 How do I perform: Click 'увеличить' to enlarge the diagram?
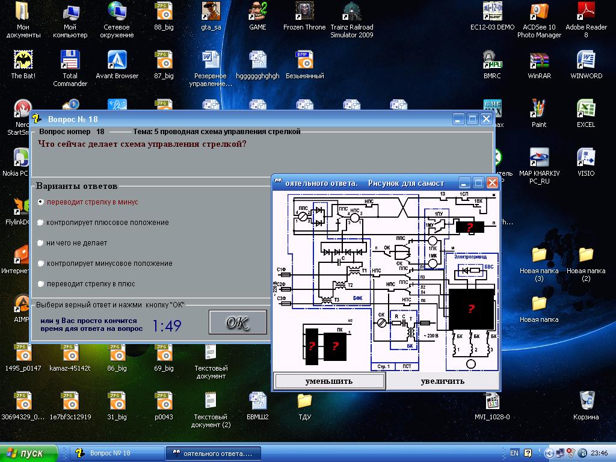442,381
